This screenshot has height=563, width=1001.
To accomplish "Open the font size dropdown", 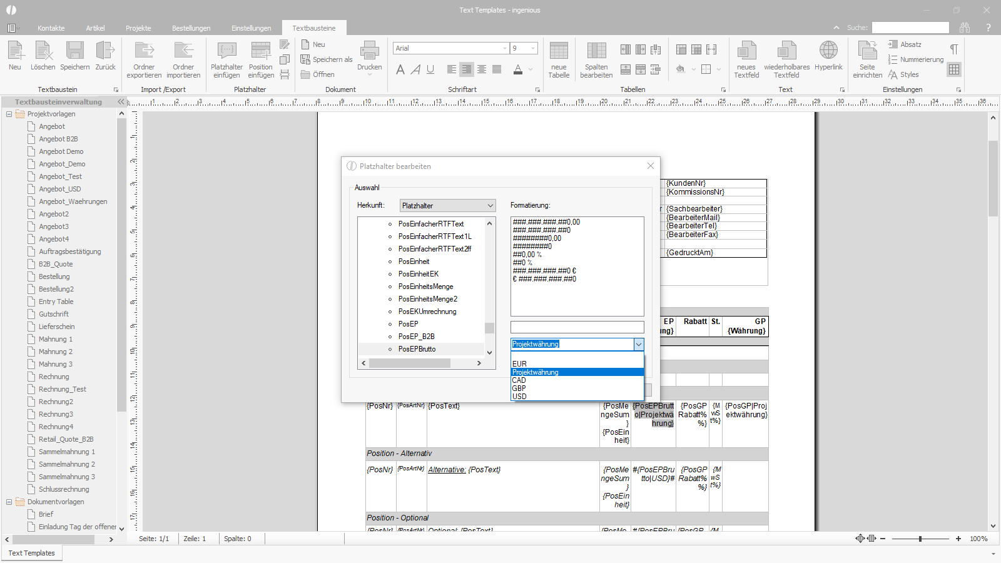I will [x=533, y=48].
